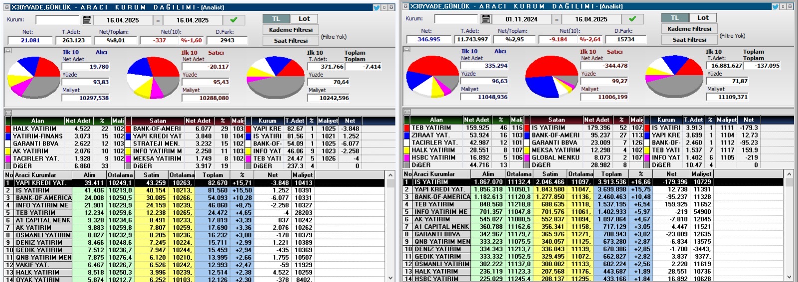Open the calendar picker beside 01.11.2024 start date
798x282 pixels.
(486, 19)
